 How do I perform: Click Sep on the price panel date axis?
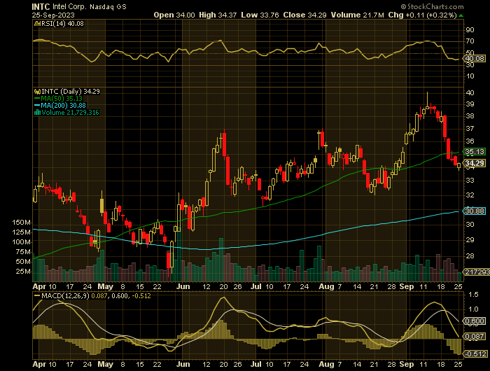pyautogui.click(x=407, y=286)
